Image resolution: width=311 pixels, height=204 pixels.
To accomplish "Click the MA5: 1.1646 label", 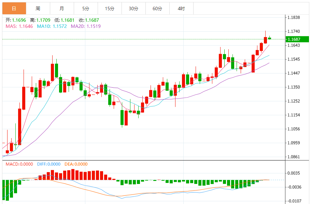I will (x=19, y=26).
